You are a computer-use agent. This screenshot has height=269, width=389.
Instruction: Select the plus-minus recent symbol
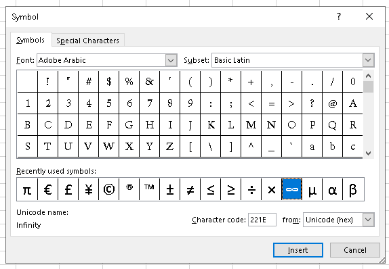pos(169,189)
